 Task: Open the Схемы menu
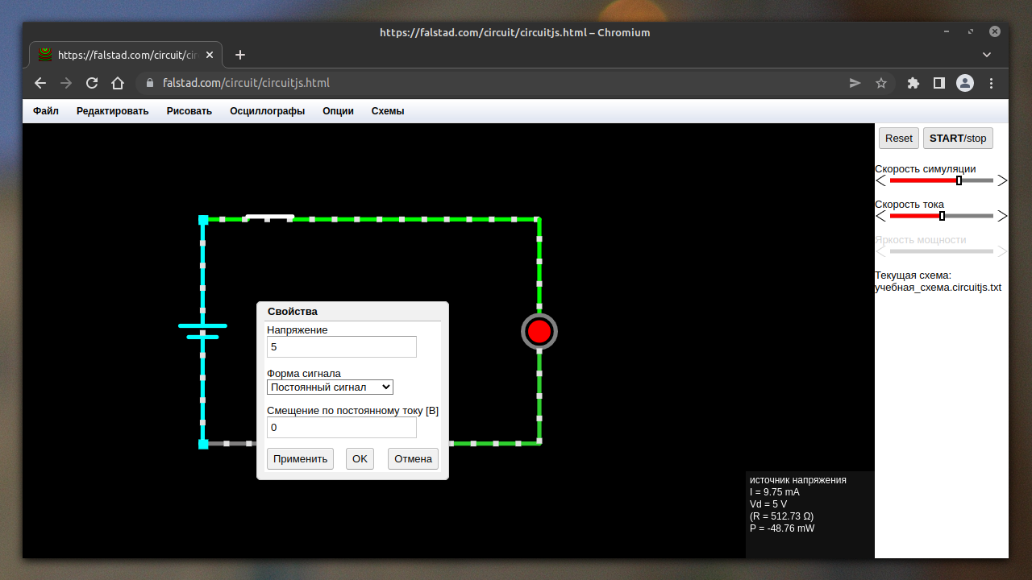388,111
